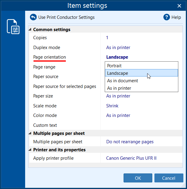Screen dimensions: 187x189
Task: Edit the Copies value 1
Action: 107,38
